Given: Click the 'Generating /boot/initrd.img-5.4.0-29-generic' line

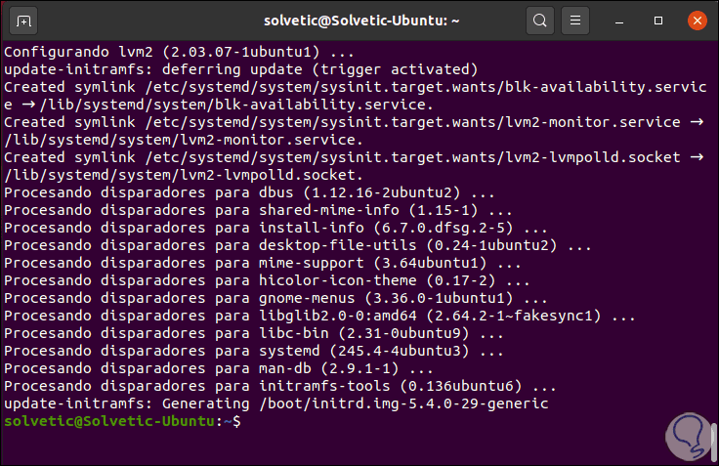Looking at the screenshot, I should tap(276, 403).
